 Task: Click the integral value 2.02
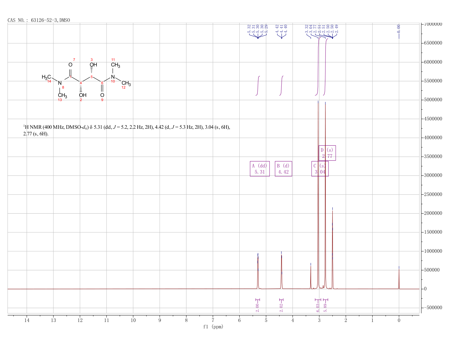(281, 308)
